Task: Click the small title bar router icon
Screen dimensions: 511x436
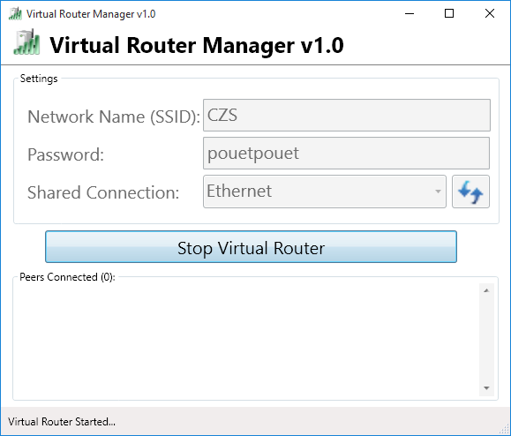Action: (15, 14)
